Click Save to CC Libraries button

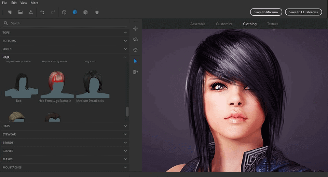[x=303, y=12]
